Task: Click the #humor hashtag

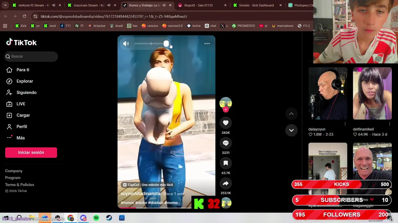Action: (127, 203)
